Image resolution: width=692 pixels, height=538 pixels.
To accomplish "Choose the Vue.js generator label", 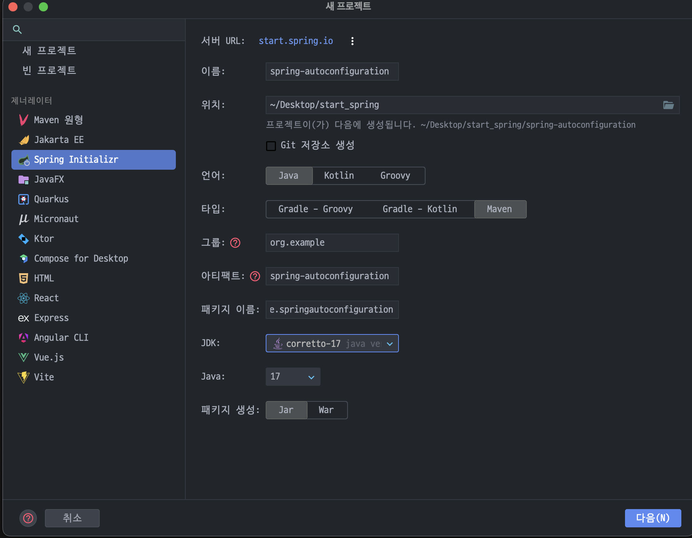I will point(49,358).
